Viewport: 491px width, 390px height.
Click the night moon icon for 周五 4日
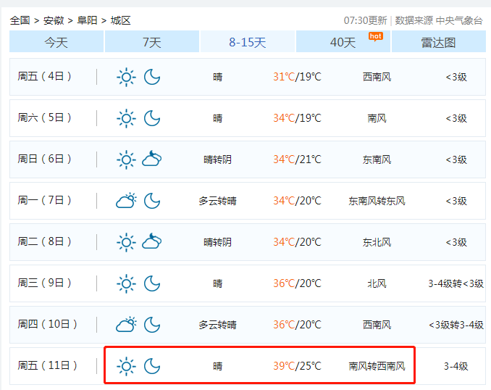tap(152, 77)
